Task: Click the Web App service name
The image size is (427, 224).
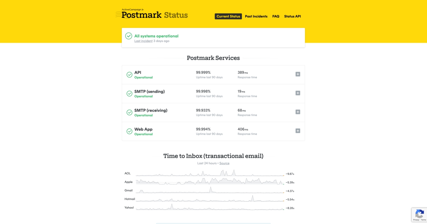Action: 143,129
